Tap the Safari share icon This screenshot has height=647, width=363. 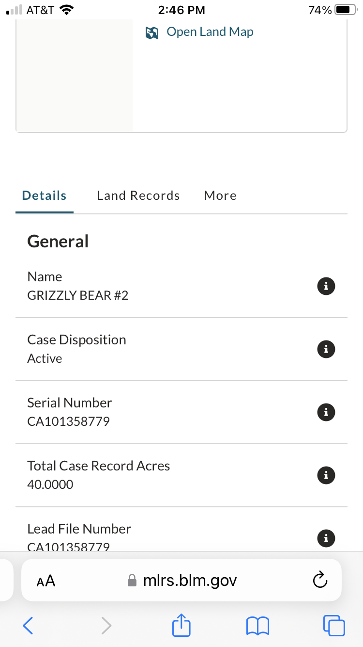tap(181, 626)
